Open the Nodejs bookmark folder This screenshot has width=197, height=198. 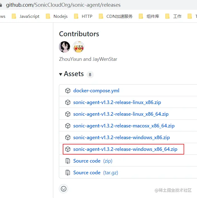click(57, 16)
